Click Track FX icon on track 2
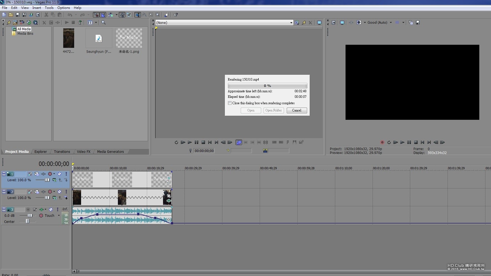Viewport: 491px width, 276px height. coord(43,192)
